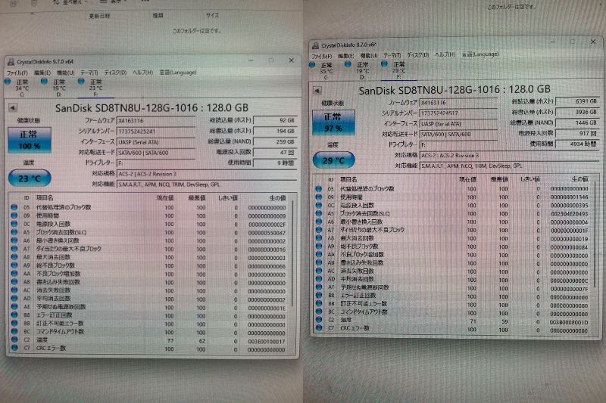606x403 pixels.
Task: Click status circle for 代替処理済のブロック数, right window
Action: (318, 189)
